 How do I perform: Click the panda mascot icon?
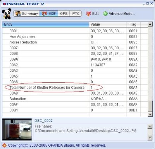7,14
